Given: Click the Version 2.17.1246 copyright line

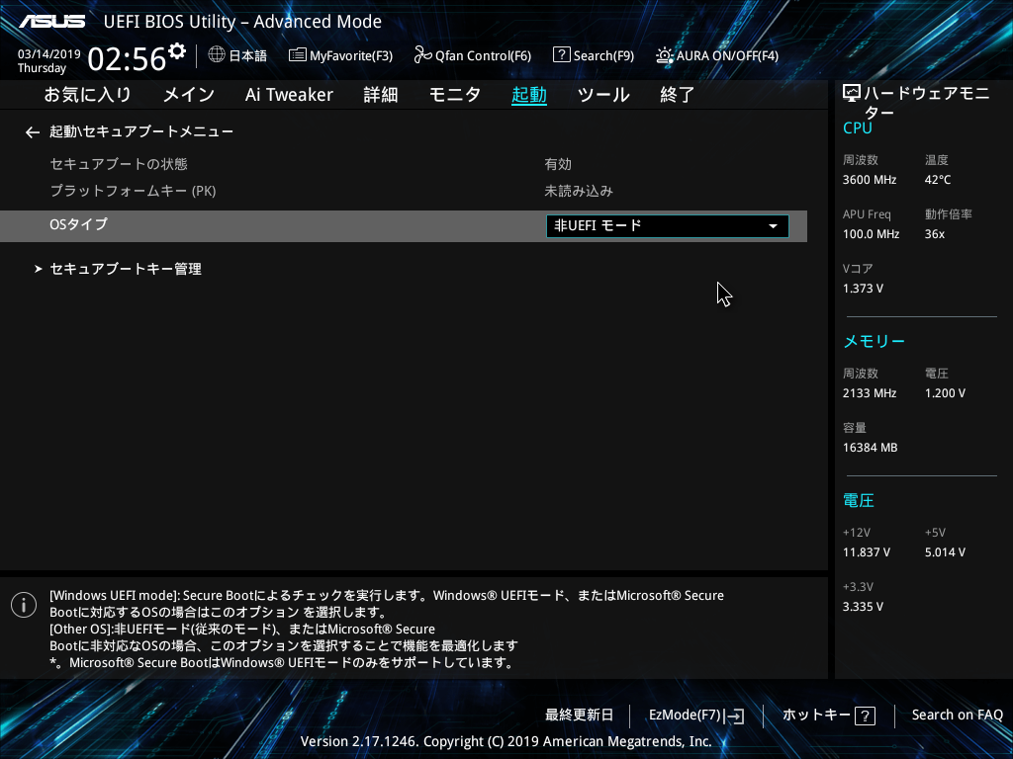Looking at the screenshot, I should tap(506, 741).
